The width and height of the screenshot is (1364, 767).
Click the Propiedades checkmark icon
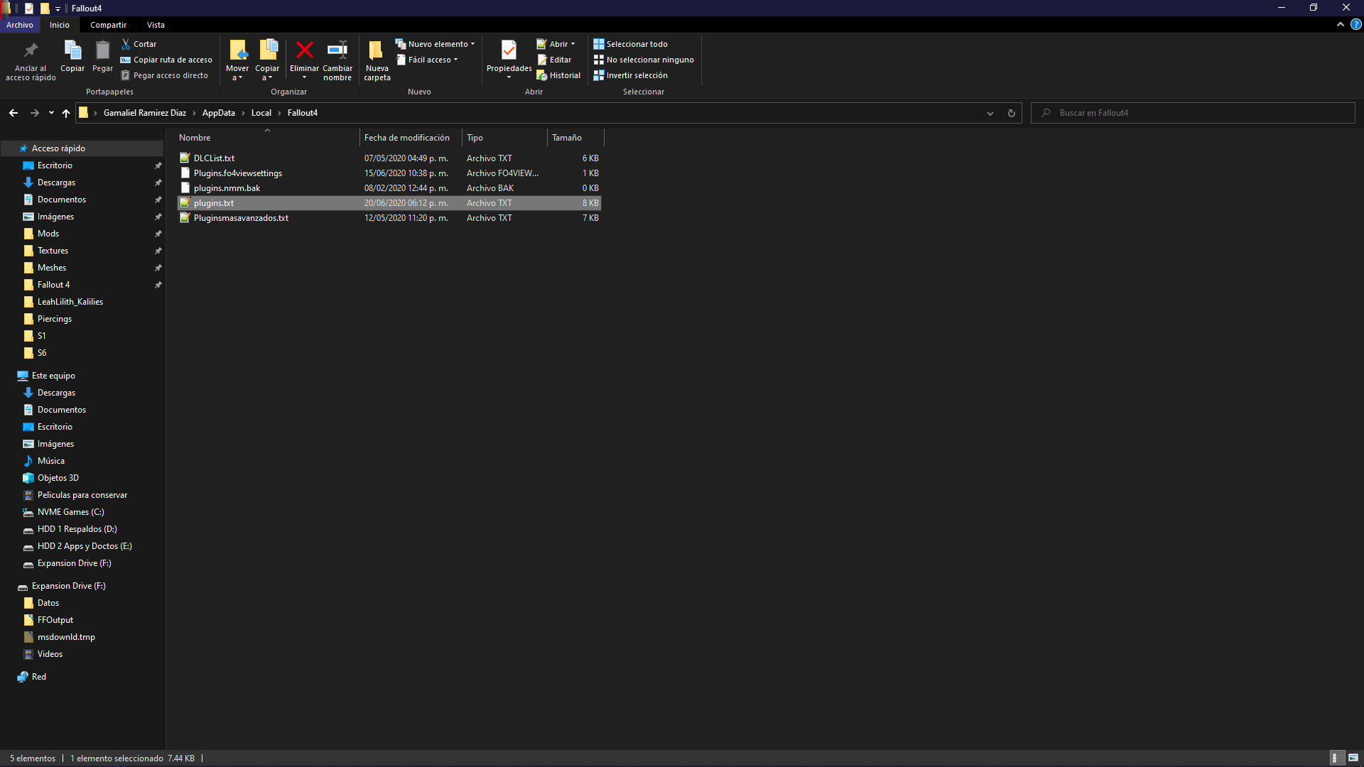coord(509,50)
